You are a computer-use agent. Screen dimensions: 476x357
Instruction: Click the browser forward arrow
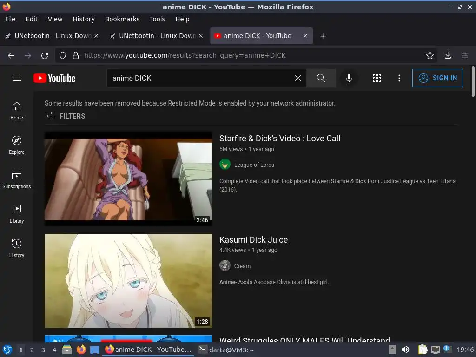tap(28, 56)
